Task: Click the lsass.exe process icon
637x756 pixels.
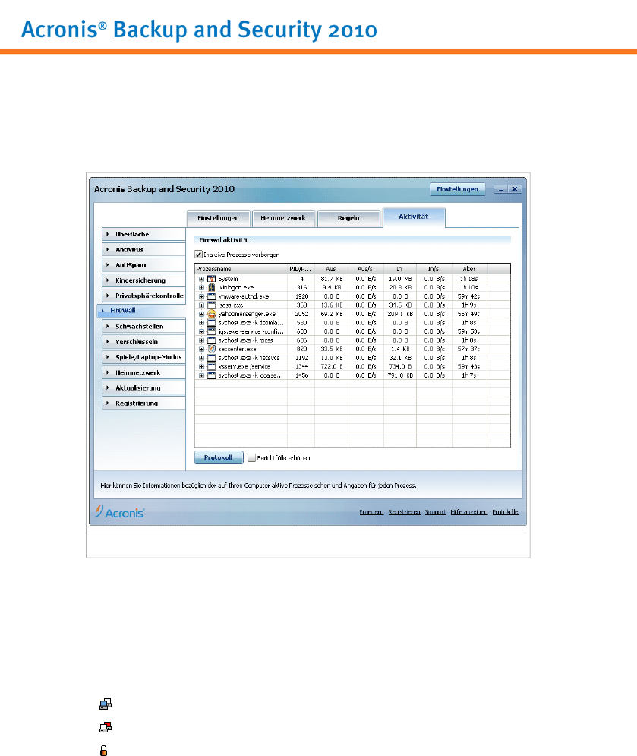Action: 212,305
